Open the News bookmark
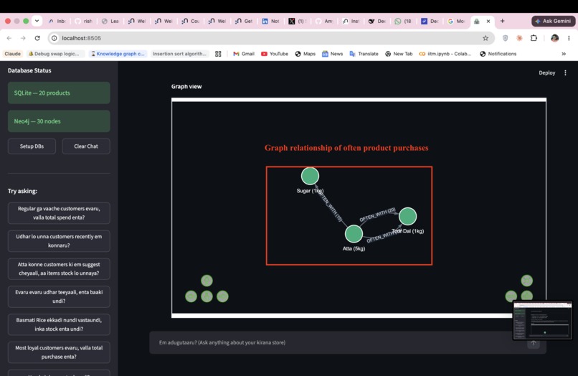This screenshot has width=578, height=376. coord(333,54)
